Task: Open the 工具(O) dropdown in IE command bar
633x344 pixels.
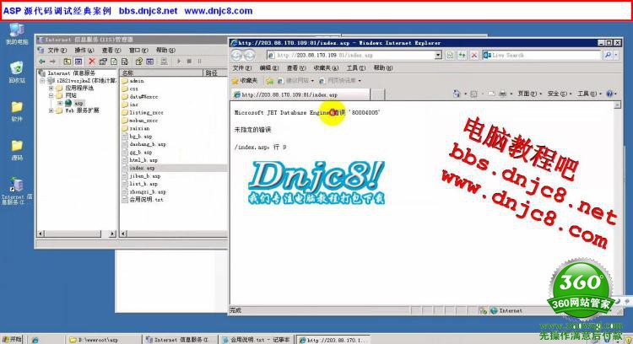Action: (589, 94)
